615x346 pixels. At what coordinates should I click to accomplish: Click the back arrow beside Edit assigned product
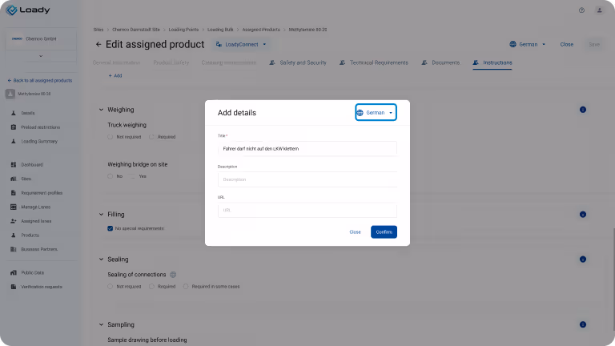click(98, 44)
